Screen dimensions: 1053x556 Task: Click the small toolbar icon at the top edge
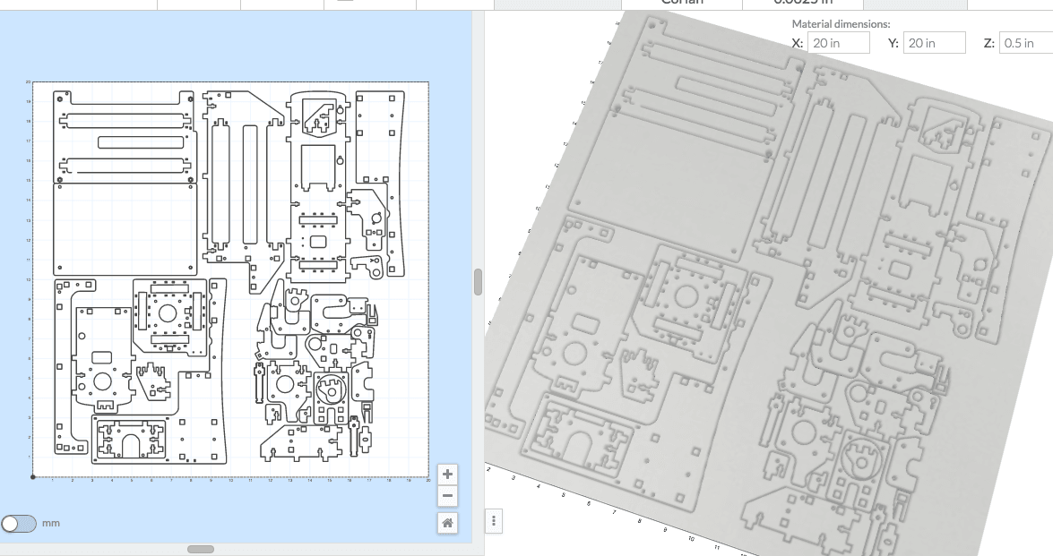coord(346,3)
